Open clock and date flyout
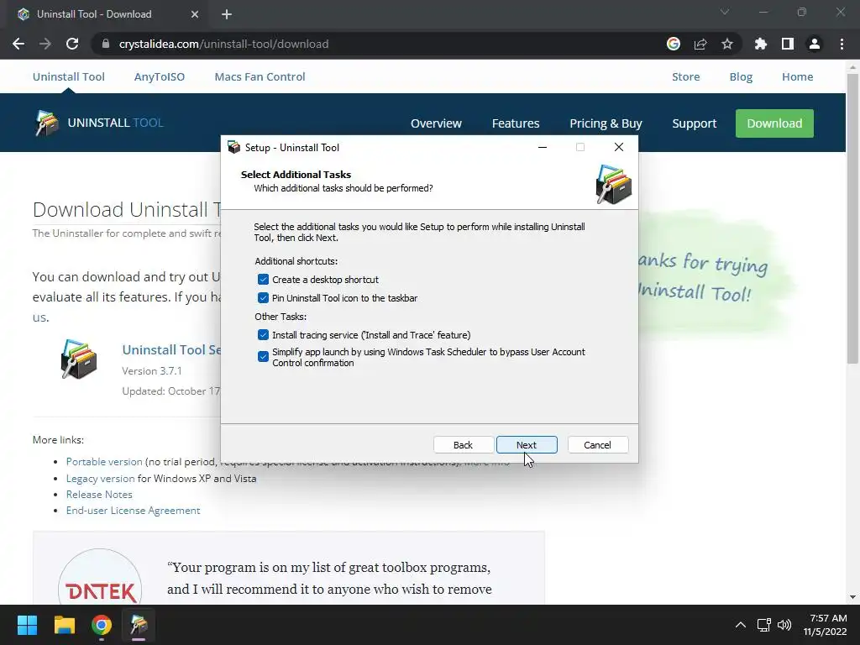 pyautogui.click(x=826, y=625)
